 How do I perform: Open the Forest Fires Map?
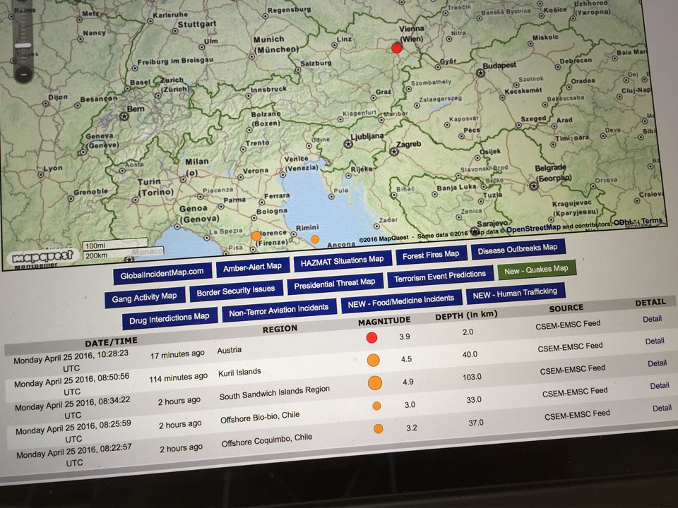click(431, 255)
